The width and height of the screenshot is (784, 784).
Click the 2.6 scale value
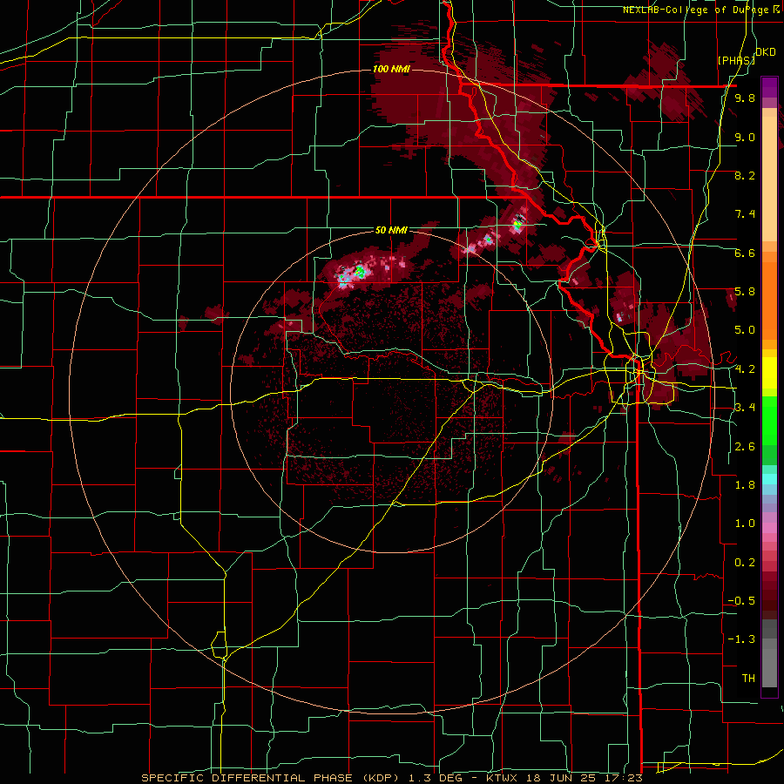pyautogui.click(x=745, y=447)
